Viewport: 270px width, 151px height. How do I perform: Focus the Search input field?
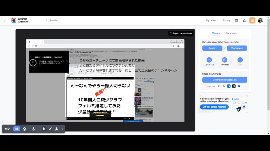pyautogui.click(x=53, y=20)
